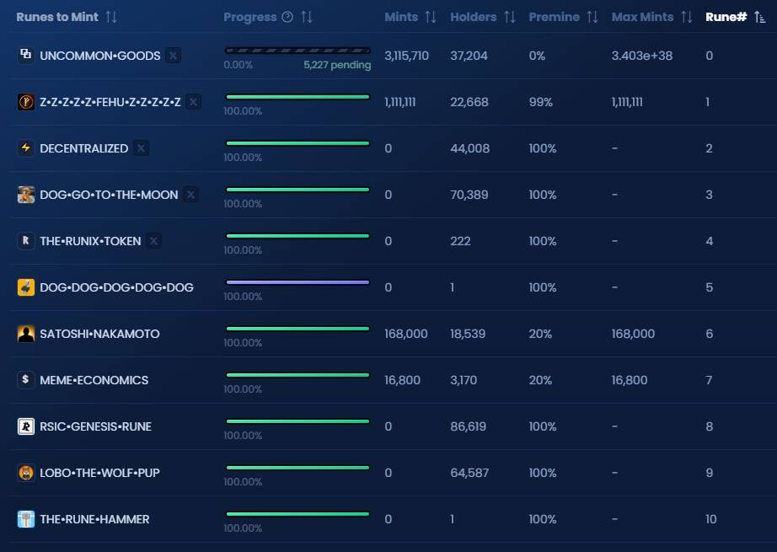
Task: Click premine value '99%'
Action: tap(541, 102)
